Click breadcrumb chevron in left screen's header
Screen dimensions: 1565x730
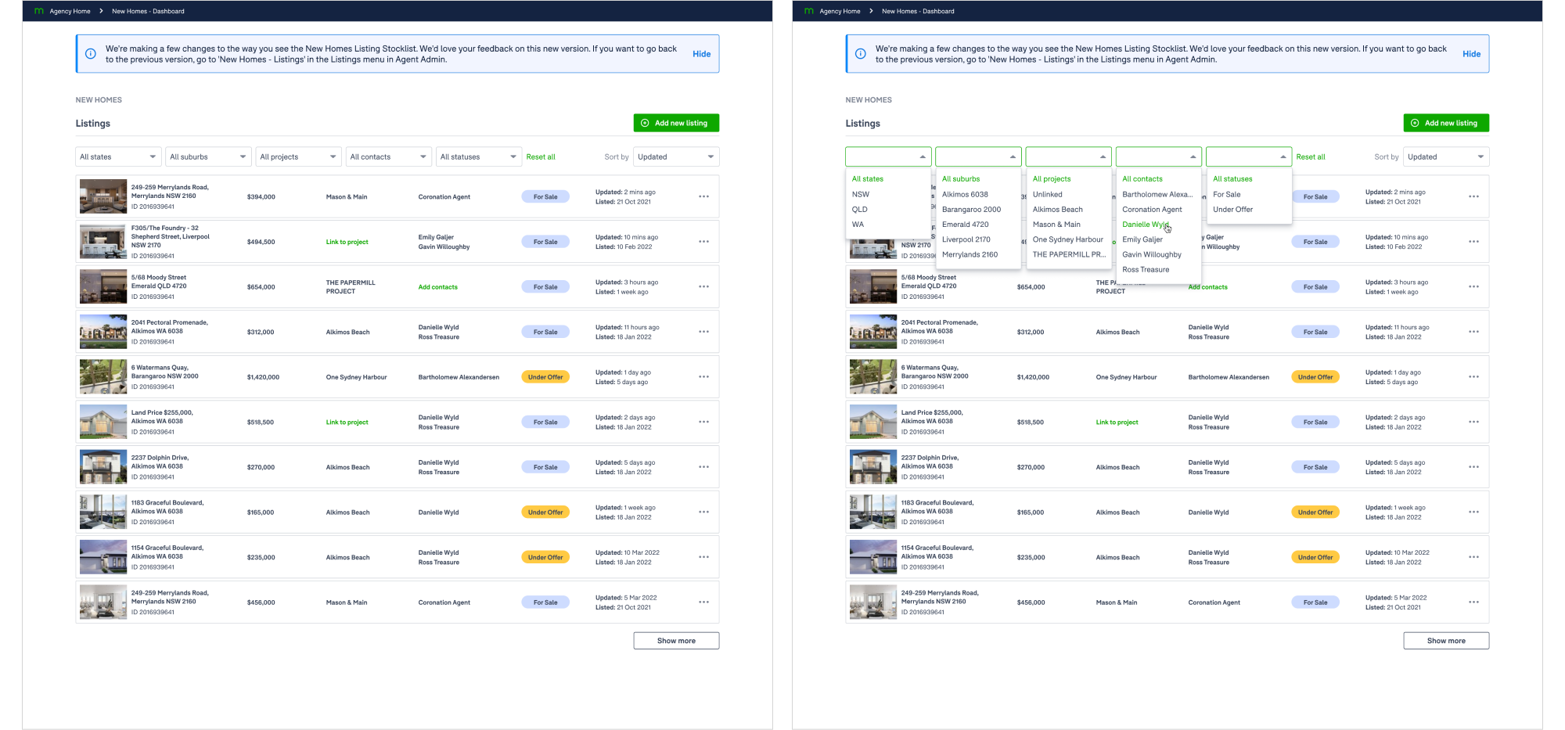pyautogui.click(x=101, y=11)
